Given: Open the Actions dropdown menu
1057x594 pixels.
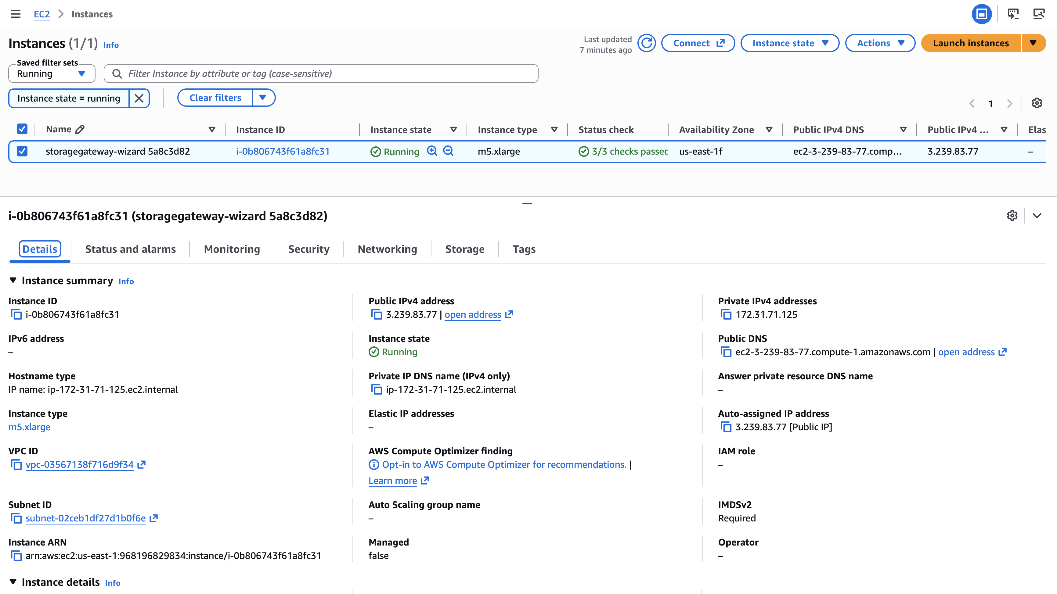Looking at the screenshot, I should (x=880, y=43).
